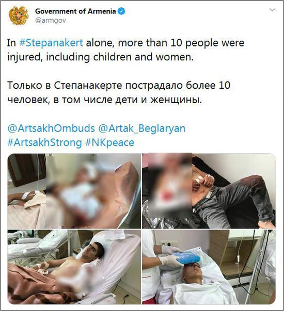Click the wooden cabinet in top-left photo
Viewport: 284px width, 311px height.
(x=27, y=170)
